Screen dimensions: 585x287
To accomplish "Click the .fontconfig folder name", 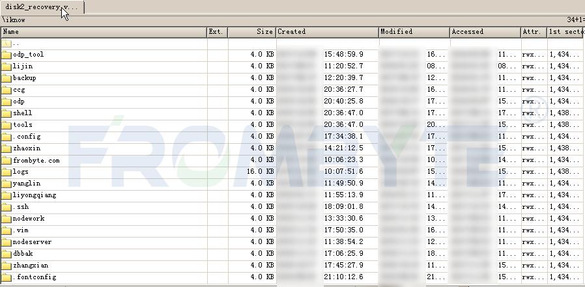I will tap(35, 277).
